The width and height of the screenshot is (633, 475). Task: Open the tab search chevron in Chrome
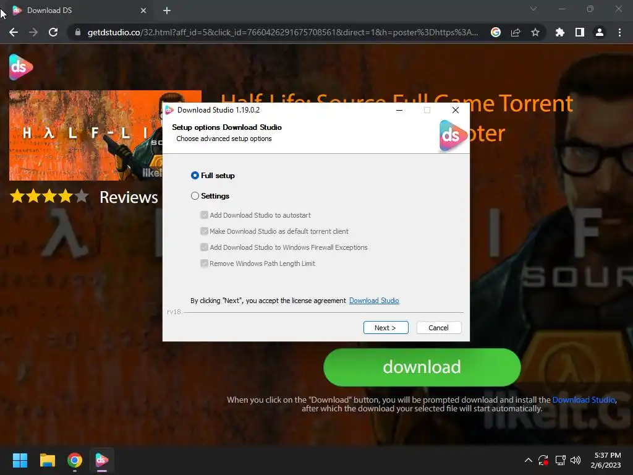pos(533,9)
